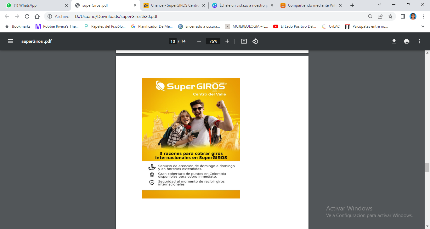
Task: Close the superGiros .pdf tab
Action: point(135,5)
